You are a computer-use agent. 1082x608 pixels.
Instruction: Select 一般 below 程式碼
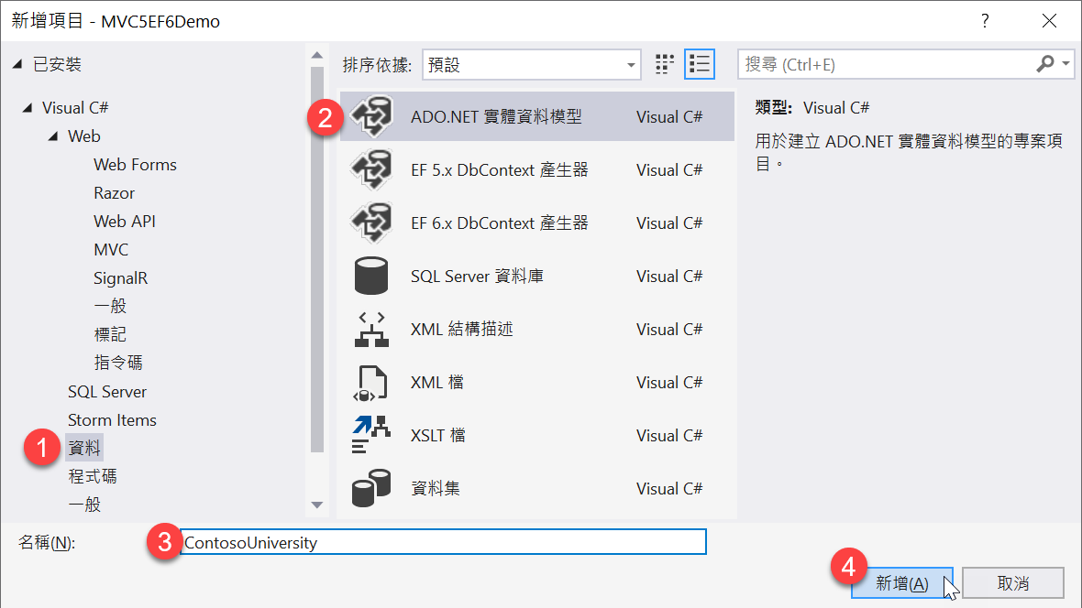(84, 505)
